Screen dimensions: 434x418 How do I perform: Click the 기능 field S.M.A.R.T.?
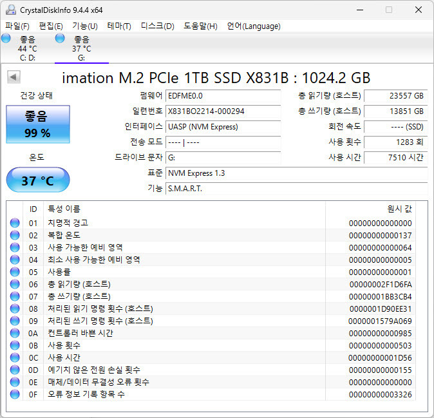point(297,189)
